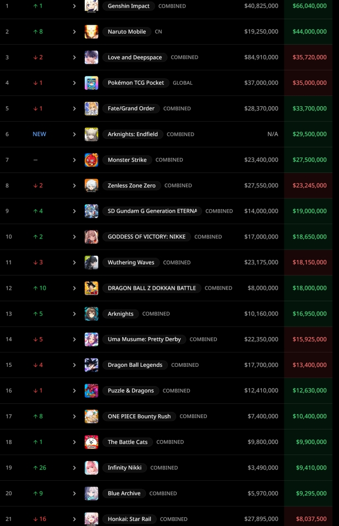Click the $84,910,000 previous revenue
The image size is (339, 526).
point(261,57)
